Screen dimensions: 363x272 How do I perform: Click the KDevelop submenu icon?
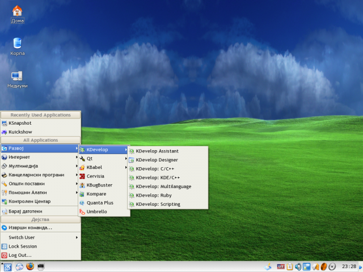82,150
